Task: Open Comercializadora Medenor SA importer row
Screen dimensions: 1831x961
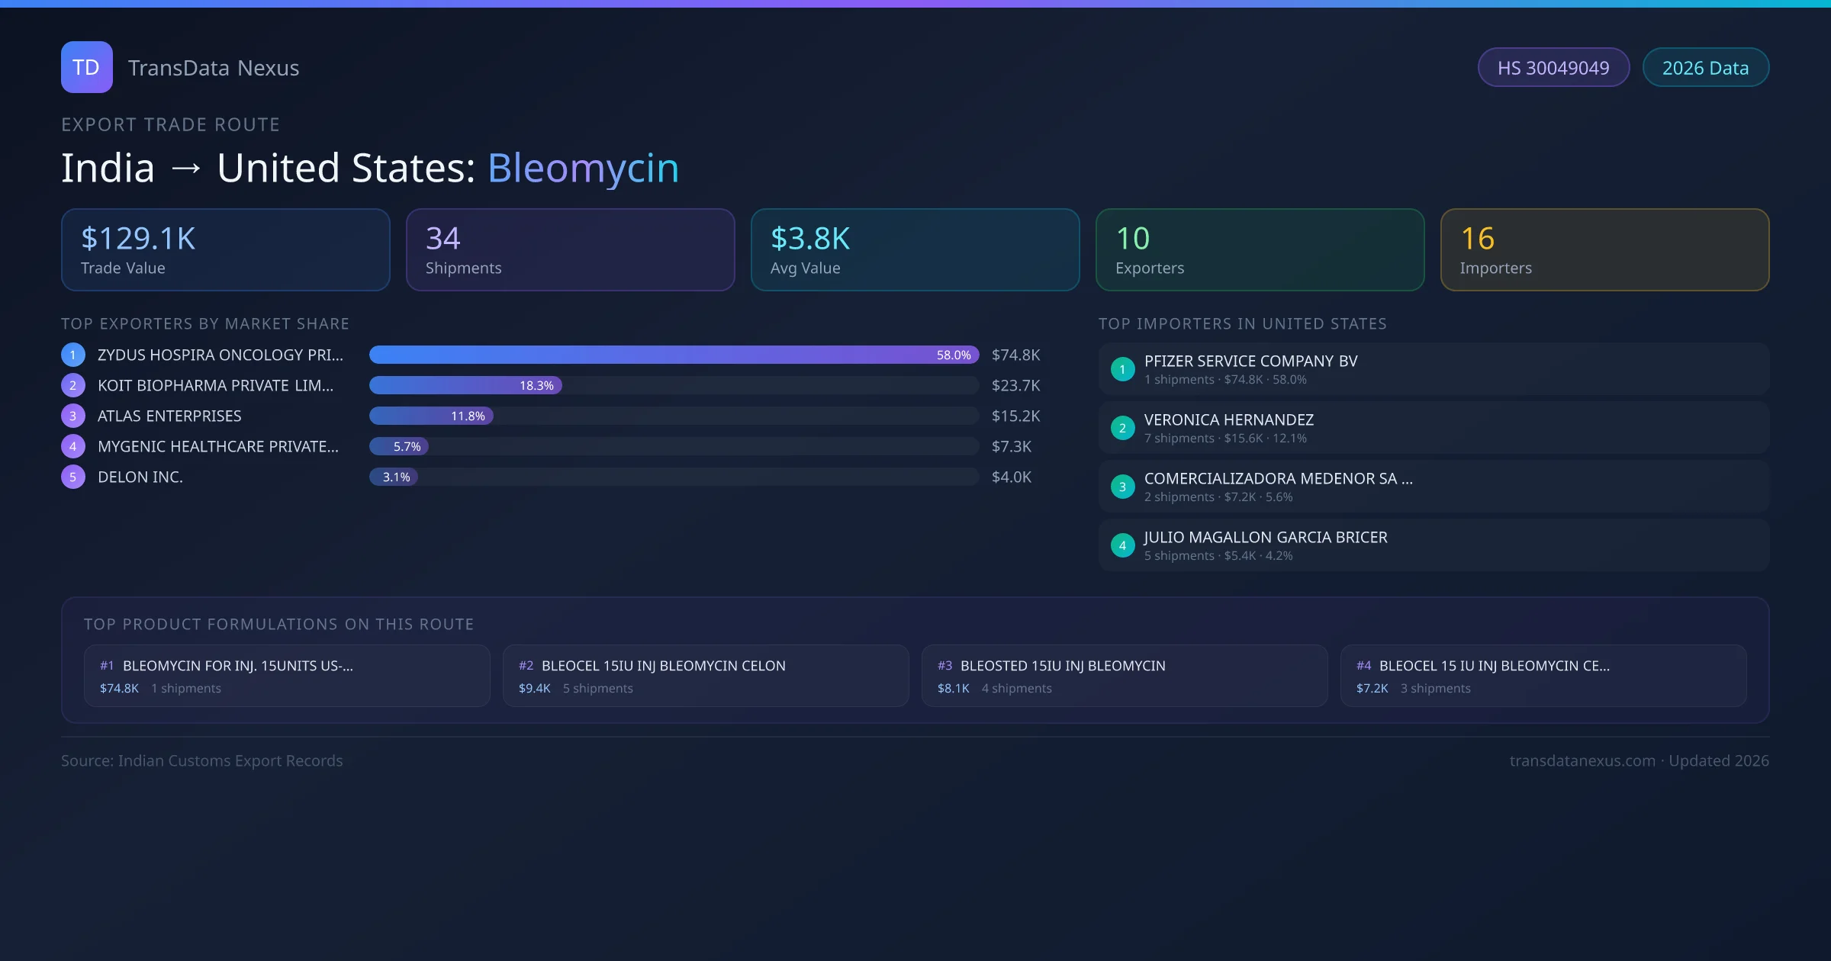Action: (1433, 487)
